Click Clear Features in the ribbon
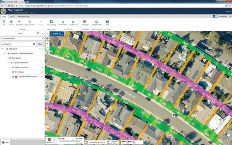 pyautogui.click(x=73, y=23)
